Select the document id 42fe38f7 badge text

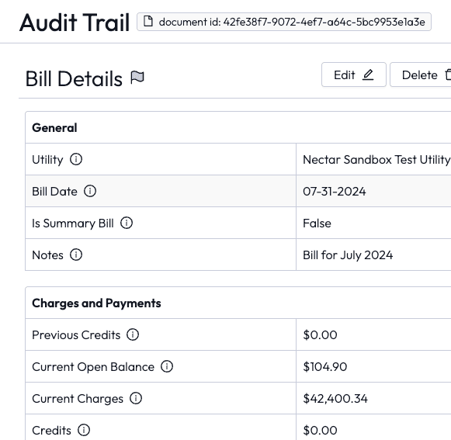[292, 22]
